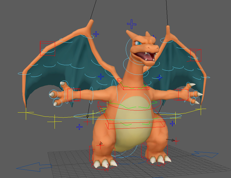Select the cyan circle at the screen-left wing's top joint
Viewport: 231px width, 178px height.
(x=87, y=36)
